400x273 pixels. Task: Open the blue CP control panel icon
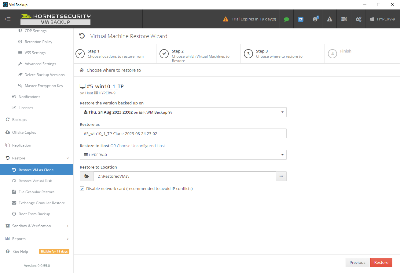[301, 19]
